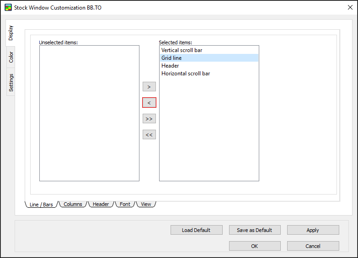Switch to the Header bottom tab
The height and width of the screenshot is (258, 358).
(101, 204)
